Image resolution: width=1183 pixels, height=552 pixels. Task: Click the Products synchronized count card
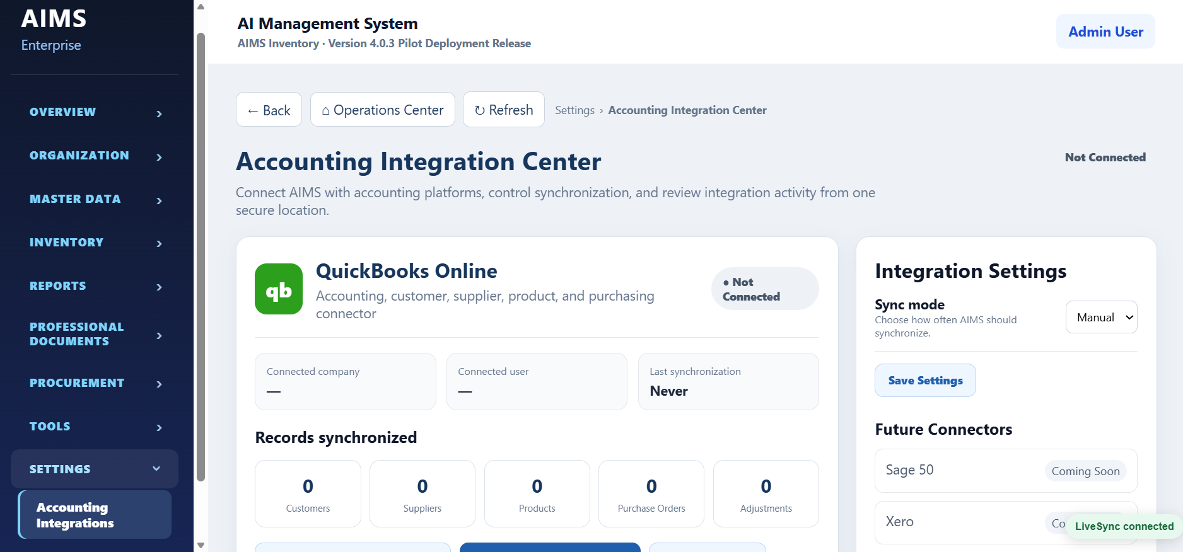(x=537, y=493)
